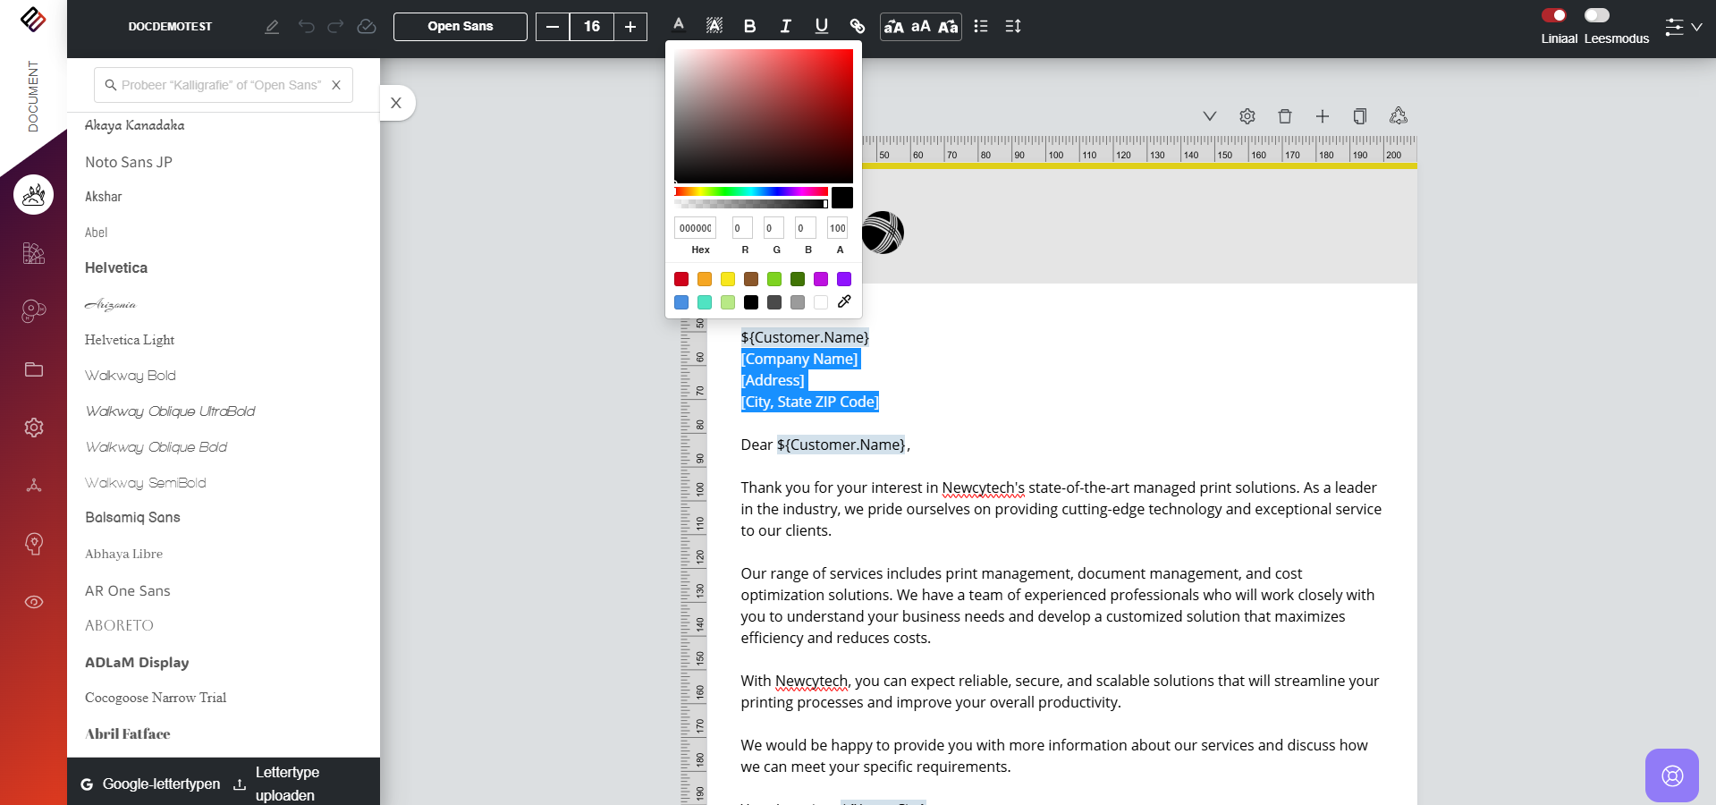Viewport: 1716px width, 805px height.
Task: Toggle preview using sidebar eye icon
Action: pyautogui.click(x=34, y=602)
